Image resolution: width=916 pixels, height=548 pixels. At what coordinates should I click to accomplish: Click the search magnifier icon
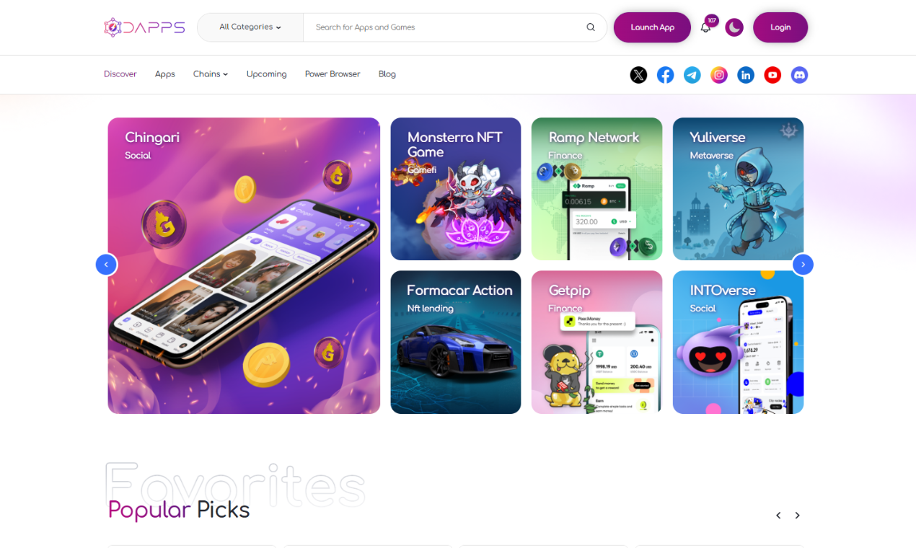[591, 27]
